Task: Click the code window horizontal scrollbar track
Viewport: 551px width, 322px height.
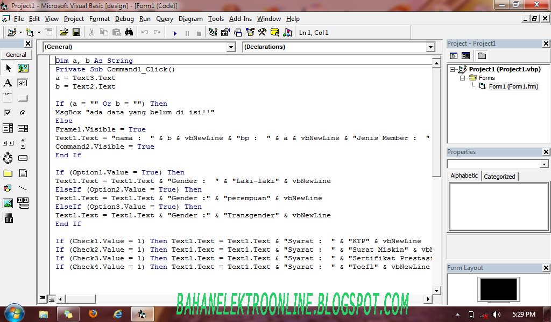Action: (x=242, y=299)
